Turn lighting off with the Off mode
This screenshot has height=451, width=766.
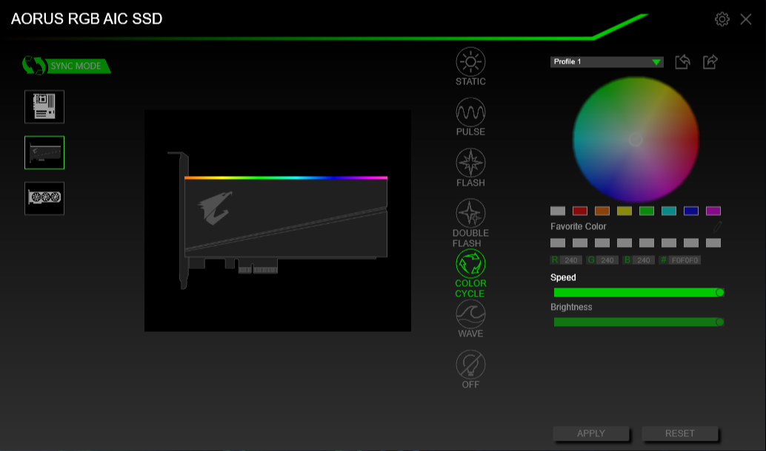(470, 365)
